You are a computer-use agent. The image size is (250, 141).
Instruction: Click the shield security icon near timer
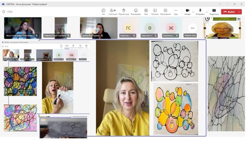[x=4, y=12]
